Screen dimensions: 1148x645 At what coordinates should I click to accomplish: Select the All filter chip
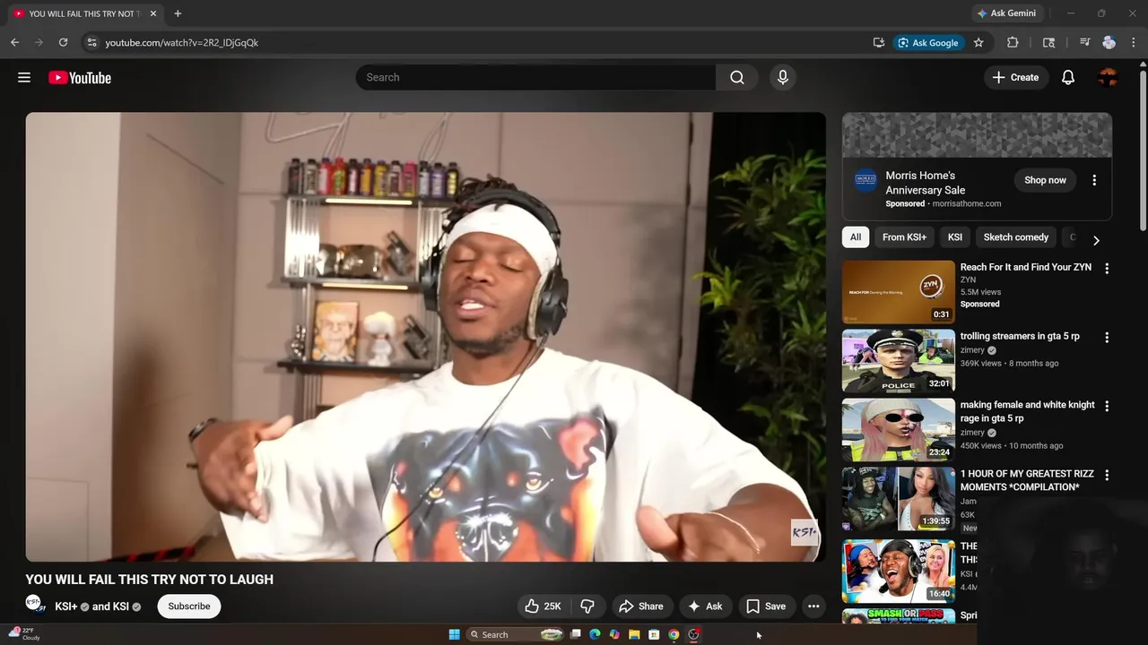[x=856, y=237]
